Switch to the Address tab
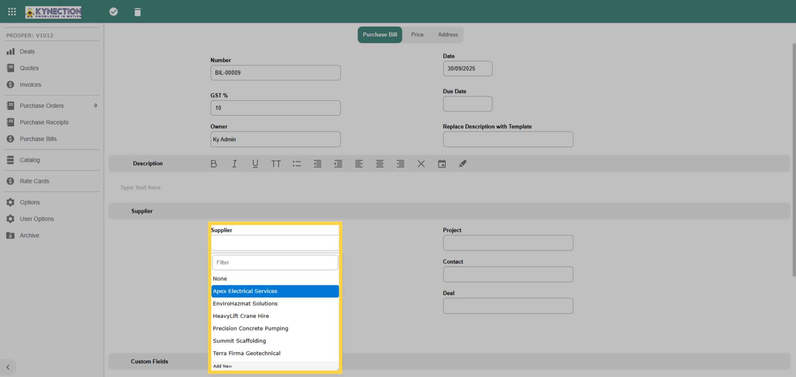Image resolution: width=796 pixels, height=377 pixels. tap(448, 35)
